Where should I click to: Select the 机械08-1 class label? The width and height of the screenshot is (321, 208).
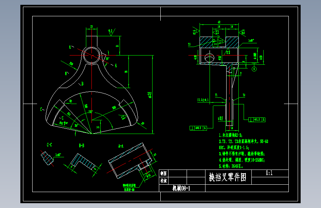coord(181,188)
